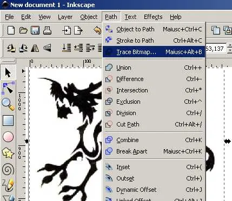232x201 pixels.
Task: Click the New document icon
Action: pyautogui.click(x=11, y=30)
